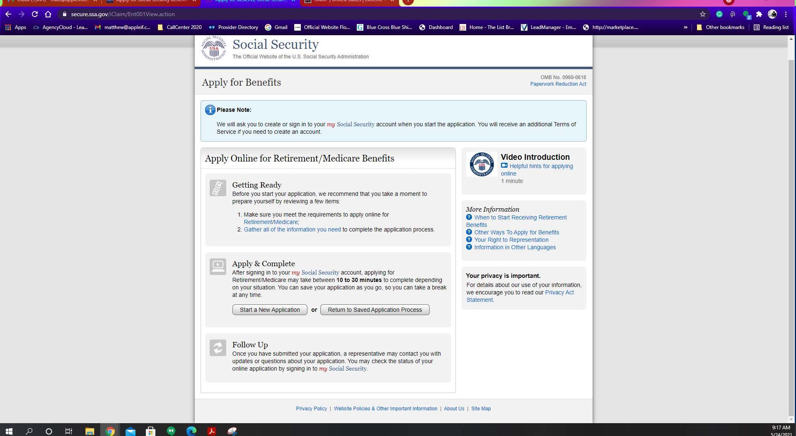Open the Blue Cross Blue Shield bookmark

coord(385,27)
